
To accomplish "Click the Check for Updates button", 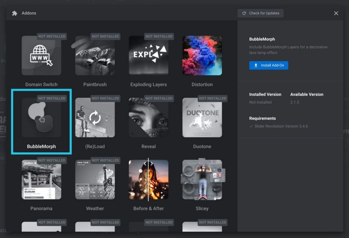I will pyautogui.click(x=260, y=13).
